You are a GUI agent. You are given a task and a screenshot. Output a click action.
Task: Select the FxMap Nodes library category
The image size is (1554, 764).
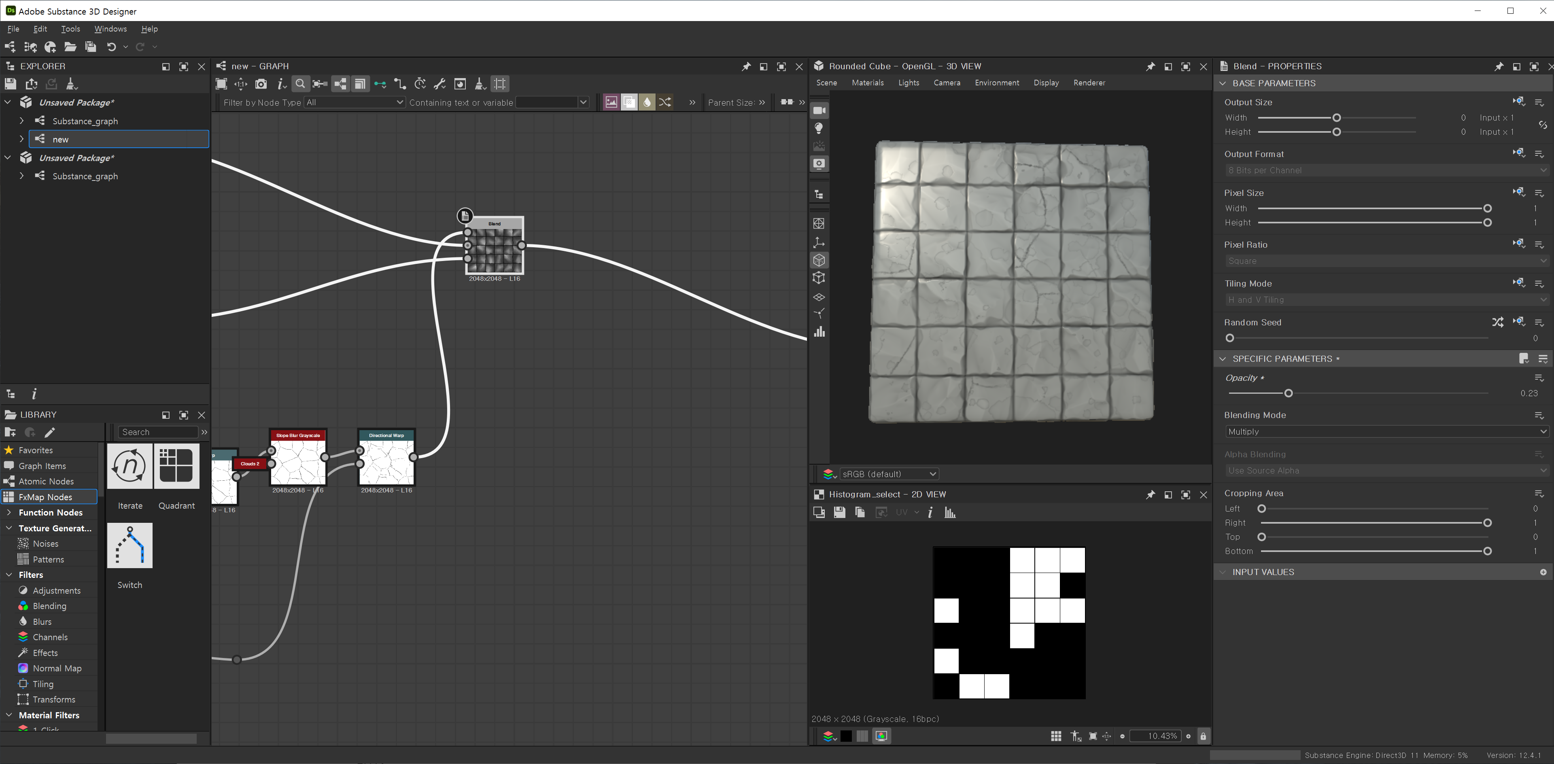(x=45, y=497)
